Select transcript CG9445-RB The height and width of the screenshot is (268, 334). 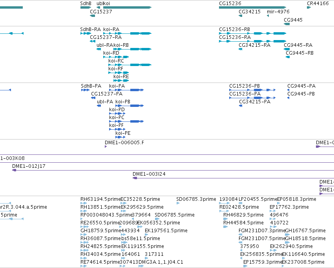(300, 53)
